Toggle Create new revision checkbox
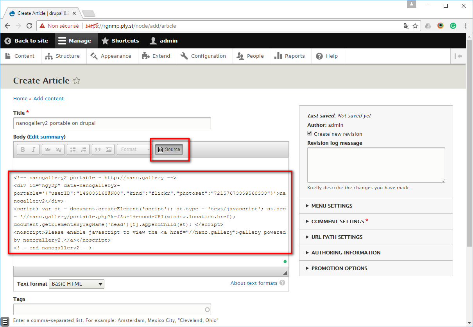This screenshot has width=473, height=327. click(x=310, y=133)
